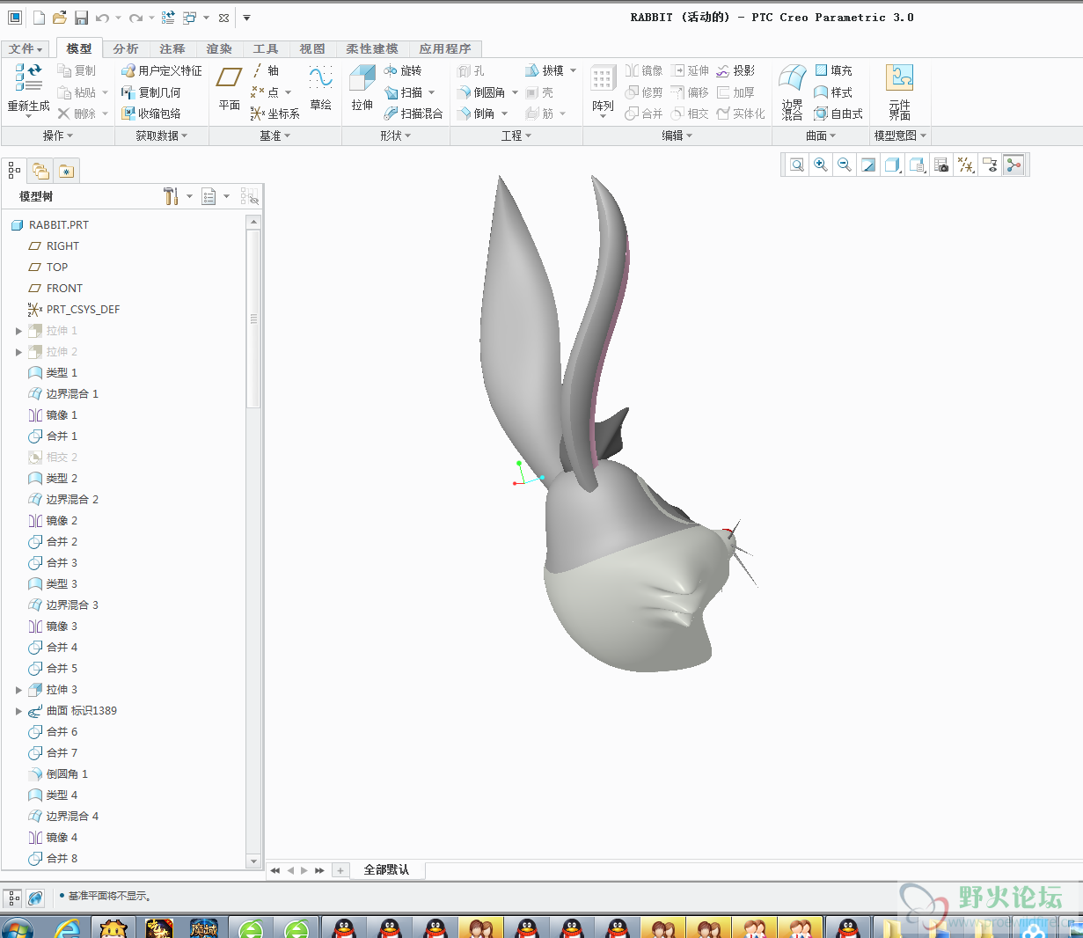Expand the 拉伸 3 tree node
The height and width of the screenshot is (938, 1083).
(18, 690)
